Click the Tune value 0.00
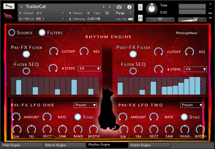This screenshot has height=149, width=215. pos(163,13)
